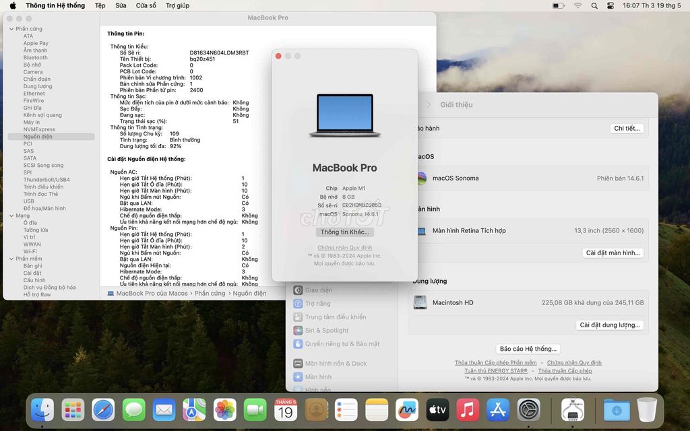This screenshot has width=690, height=431.
Task: Select Nguồn điện in hardware sidebar
Action: [51, 137]
